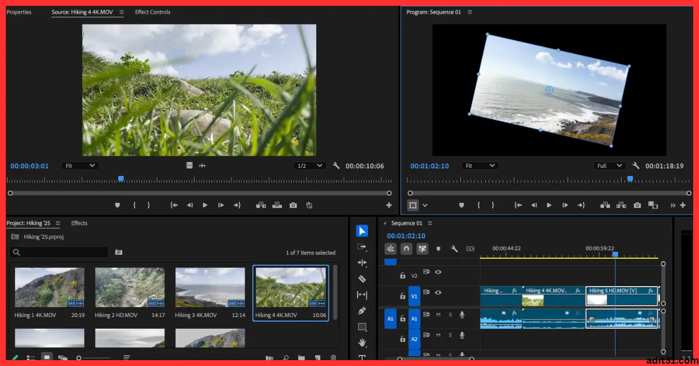Open the Effects tab in the Project panel
Image resolution: width=699 pixels, height=366 pixels.
[x=79, y=223]
